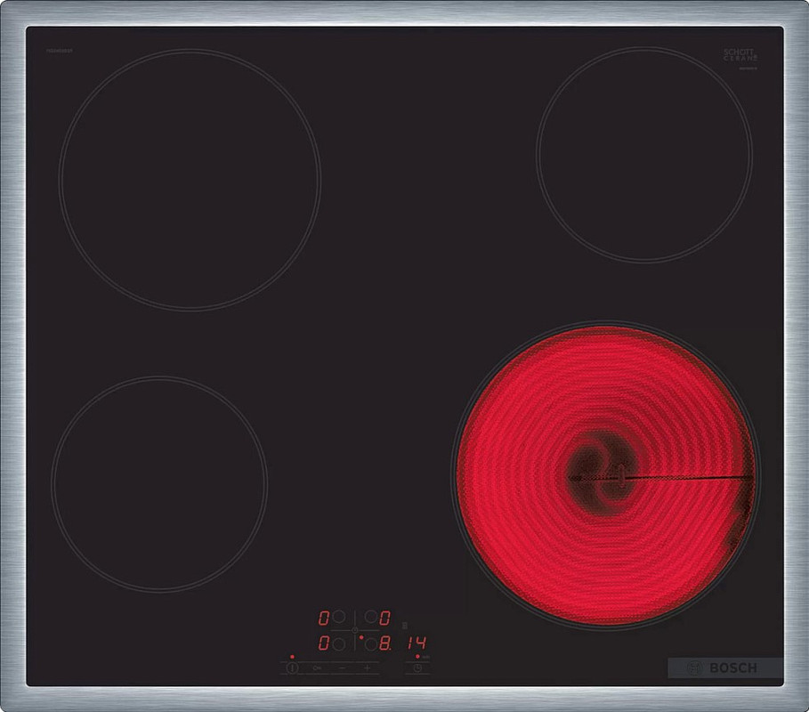Click the rear-right cooking zone
The width and height of the screenshot is (809, 712).
(x=643, y=153)
